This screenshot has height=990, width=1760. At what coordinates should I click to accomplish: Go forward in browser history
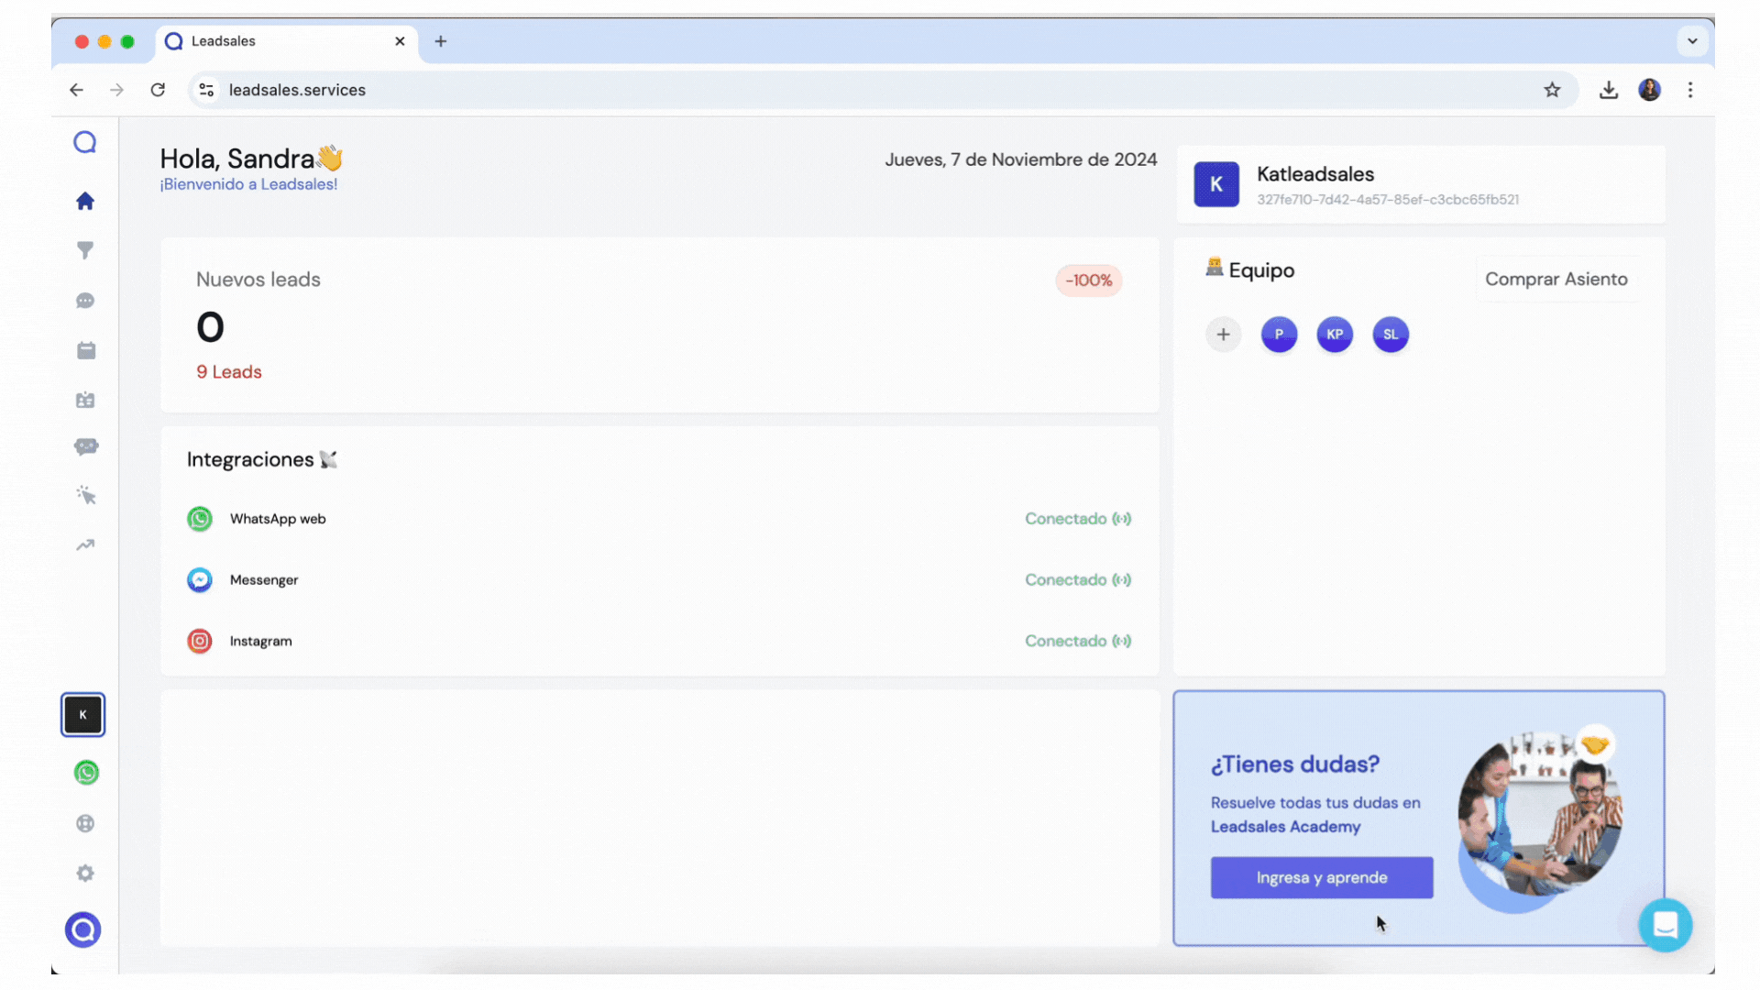tap(116, 90)
